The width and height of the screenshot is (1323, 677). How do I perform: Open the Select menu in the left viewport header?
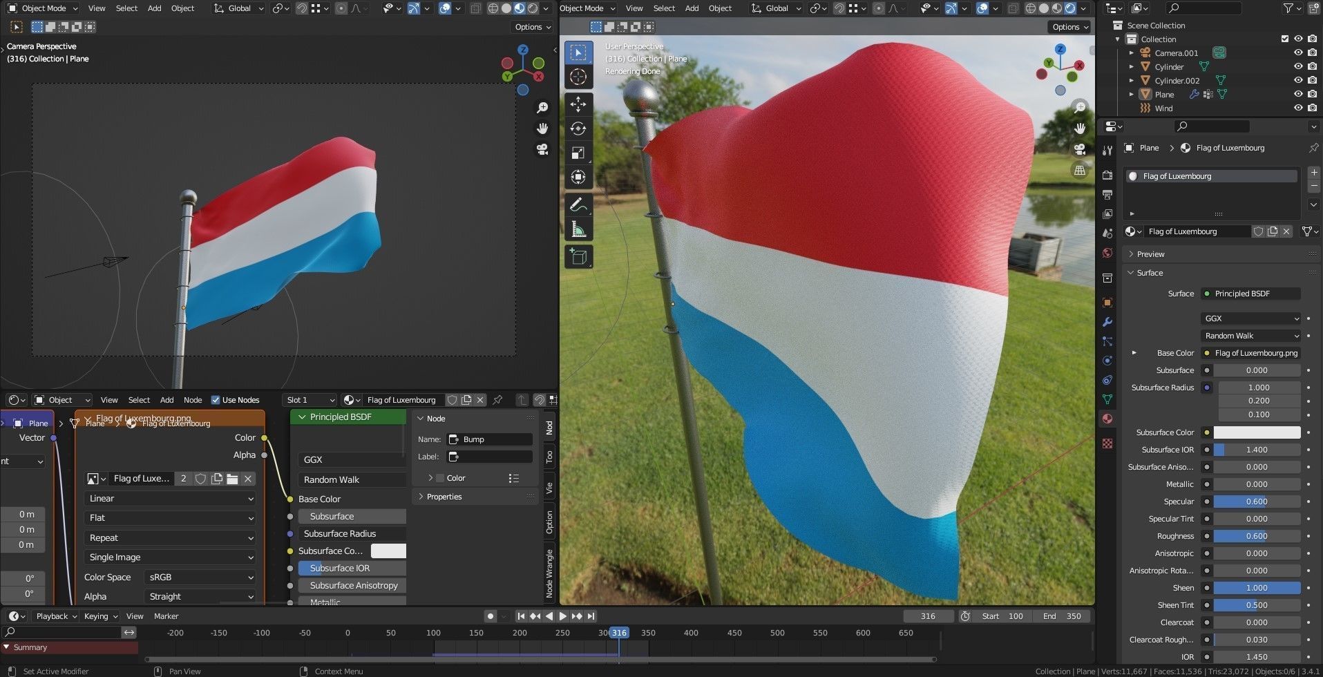click(x=126, y=8)
